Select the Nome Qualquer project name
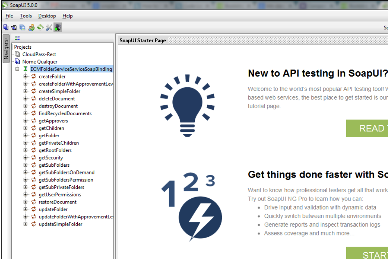The image size is (388, 259). click(40, 62)
